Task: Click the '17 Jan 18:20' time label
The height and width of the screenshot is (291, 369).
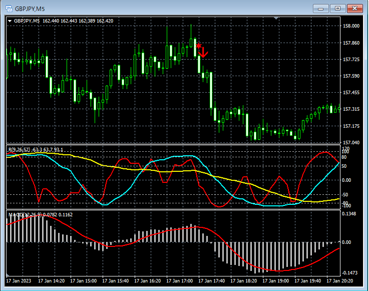Action: 243,281
